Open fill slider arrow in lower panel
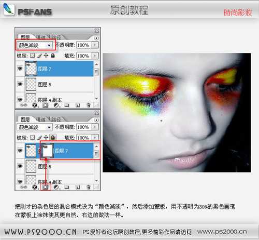Viewport: 259px width, 240px height. pyautogui.click(x=95, y=138)
